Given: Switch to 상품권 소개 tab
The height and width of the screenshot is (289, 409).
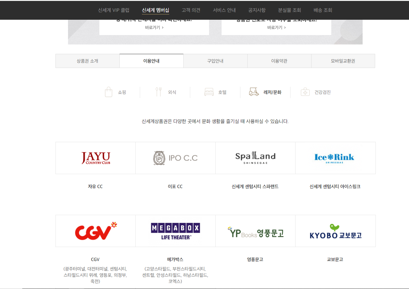Looking at the screenshot, I should [x=87, y=61].
